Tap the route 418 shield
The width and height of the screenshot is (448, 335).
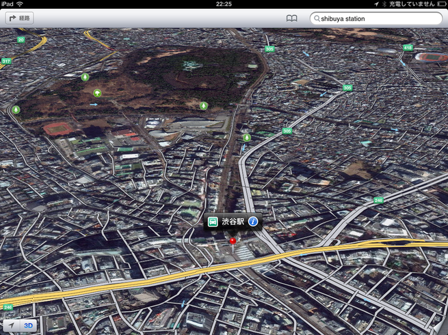[x=408, y=48]
